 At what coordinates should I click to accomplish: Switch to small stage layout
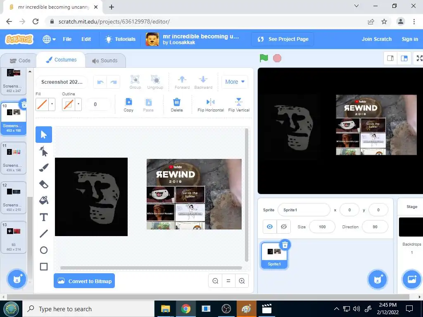(390, 58)
